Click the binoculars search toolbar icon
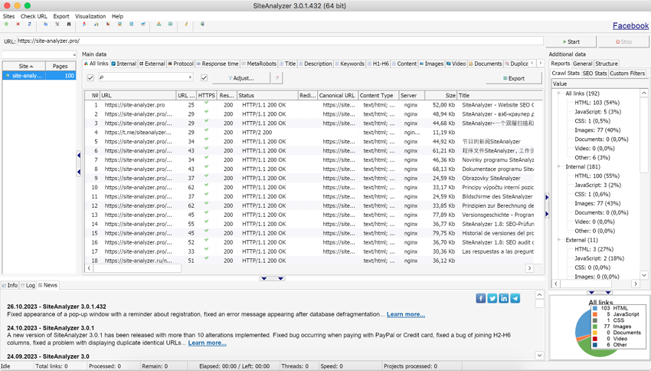 [69, 24]
